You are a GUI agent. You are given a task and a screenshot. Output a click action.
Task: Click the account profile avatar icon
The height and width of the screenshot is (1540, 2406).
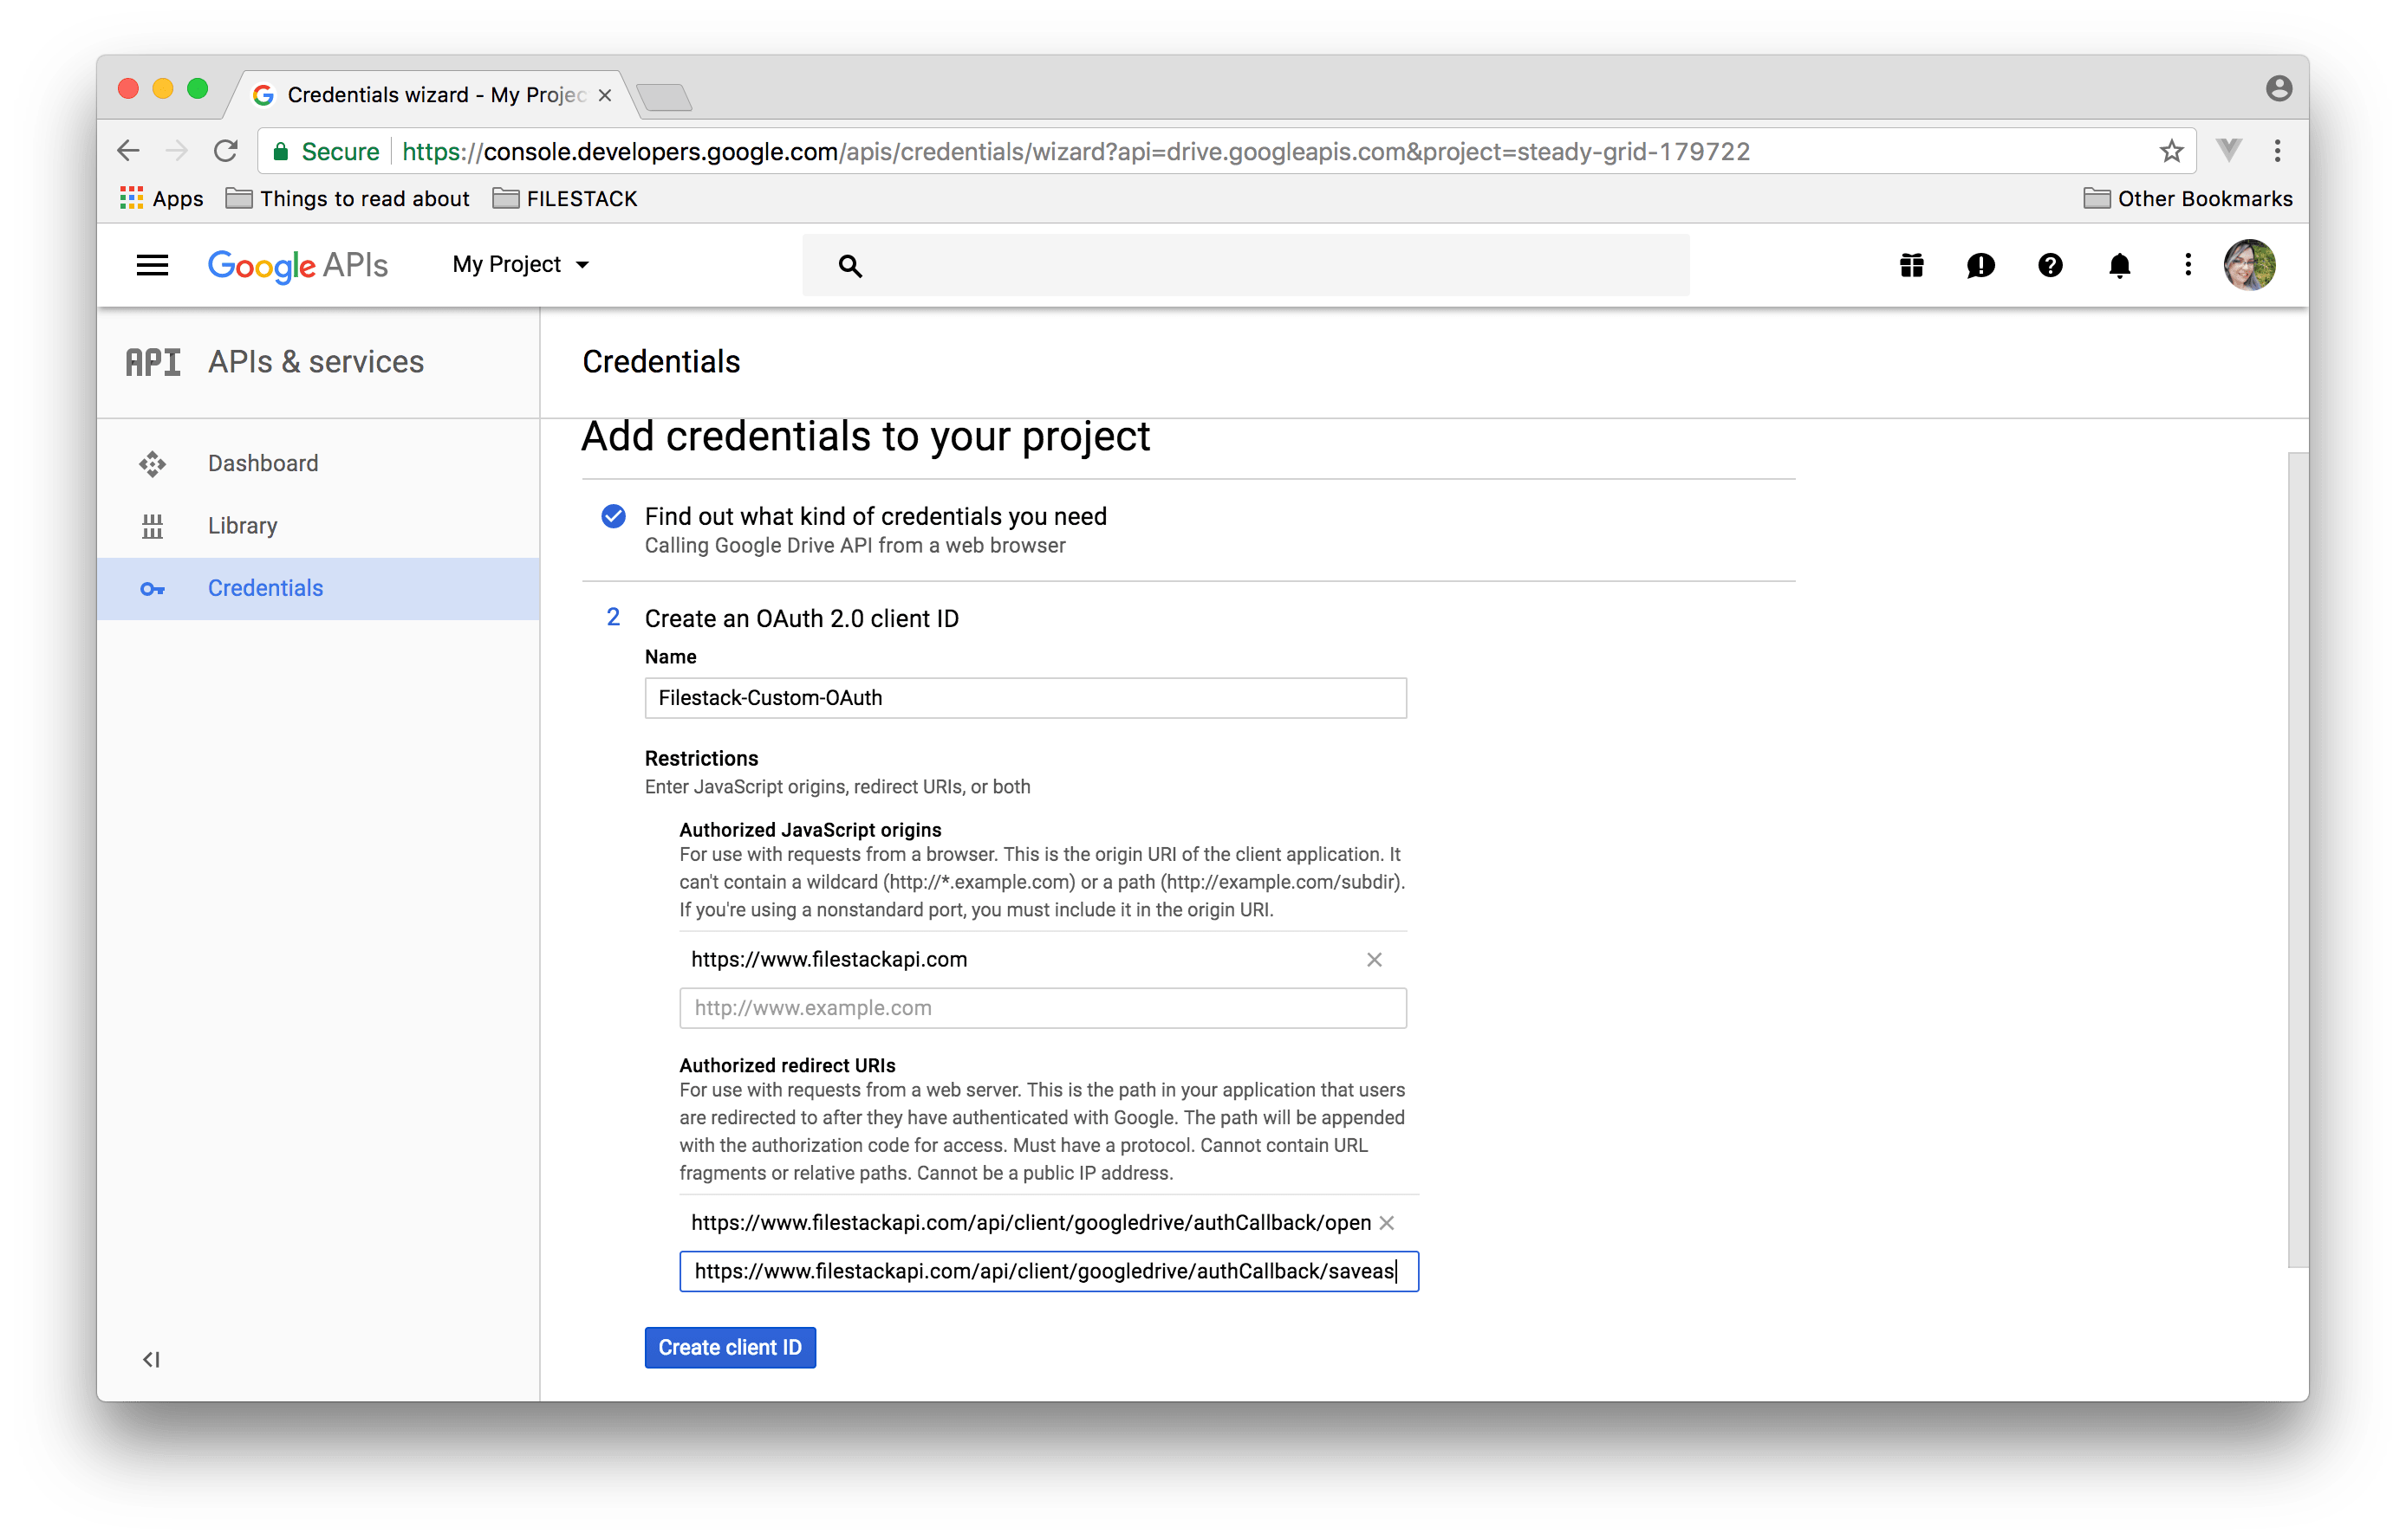tap(2252, 264)
